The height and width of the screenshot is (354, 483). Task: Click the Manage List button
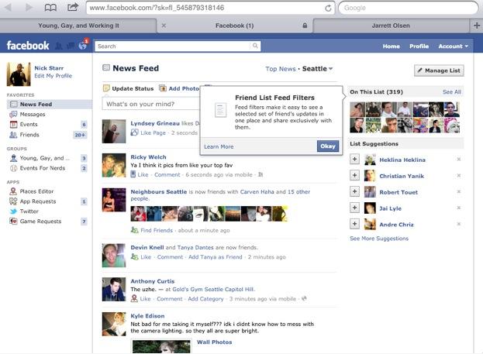pos(439,70)
